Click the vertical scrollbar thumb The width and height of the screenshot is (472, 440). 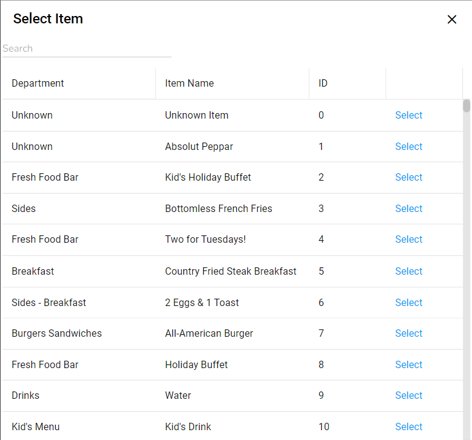coord(466,106)
